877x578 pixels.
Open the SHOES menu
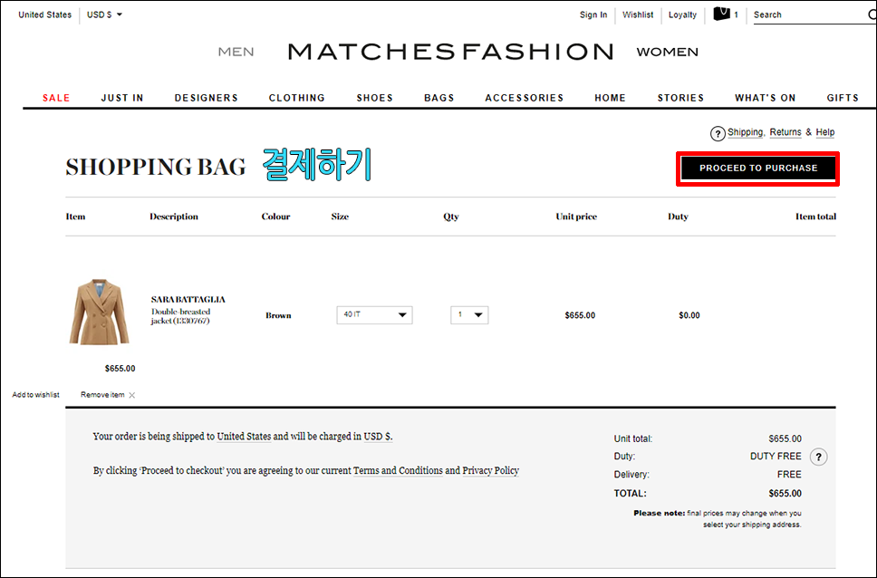tap(375, 98)
